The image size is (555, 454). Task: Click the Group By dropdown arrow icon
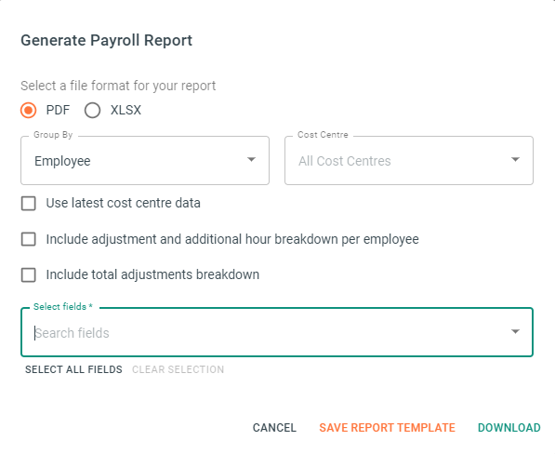(x=251, y=160)
